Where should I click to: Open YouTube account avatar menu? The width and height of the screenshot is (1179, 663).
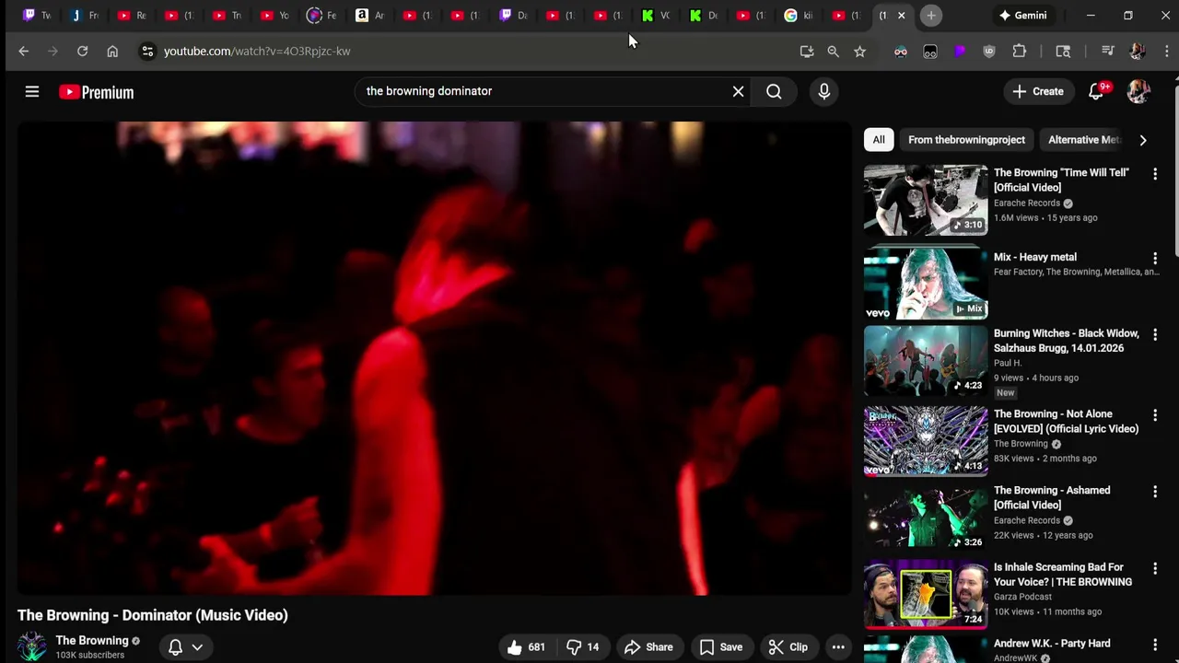pyautogui.click(x=1138, y=91)
